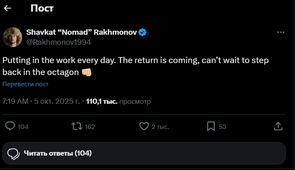
Task: Click the fist emoji in the post
Action: tap(86, 72)
